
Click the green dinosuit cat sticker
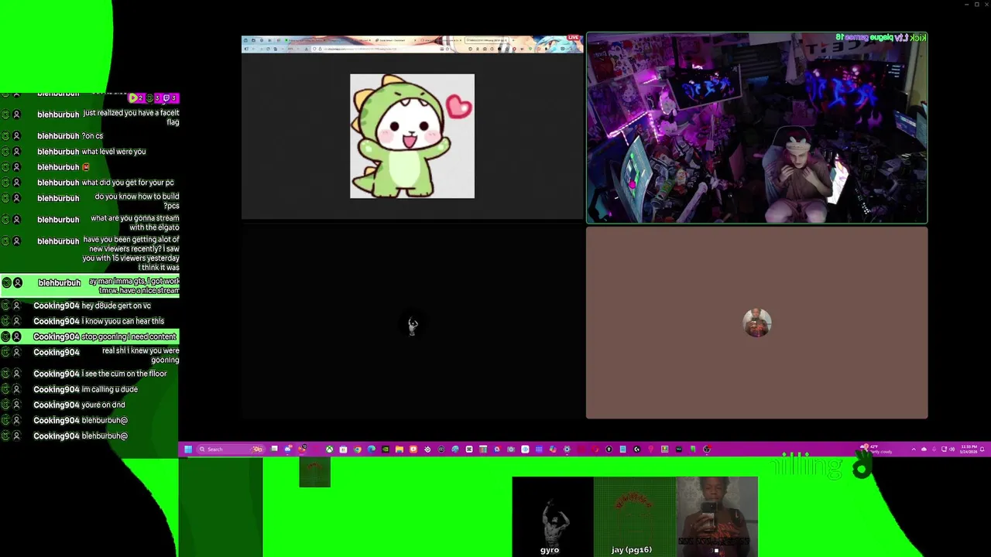pyautogui.click(x=412, y=136)
